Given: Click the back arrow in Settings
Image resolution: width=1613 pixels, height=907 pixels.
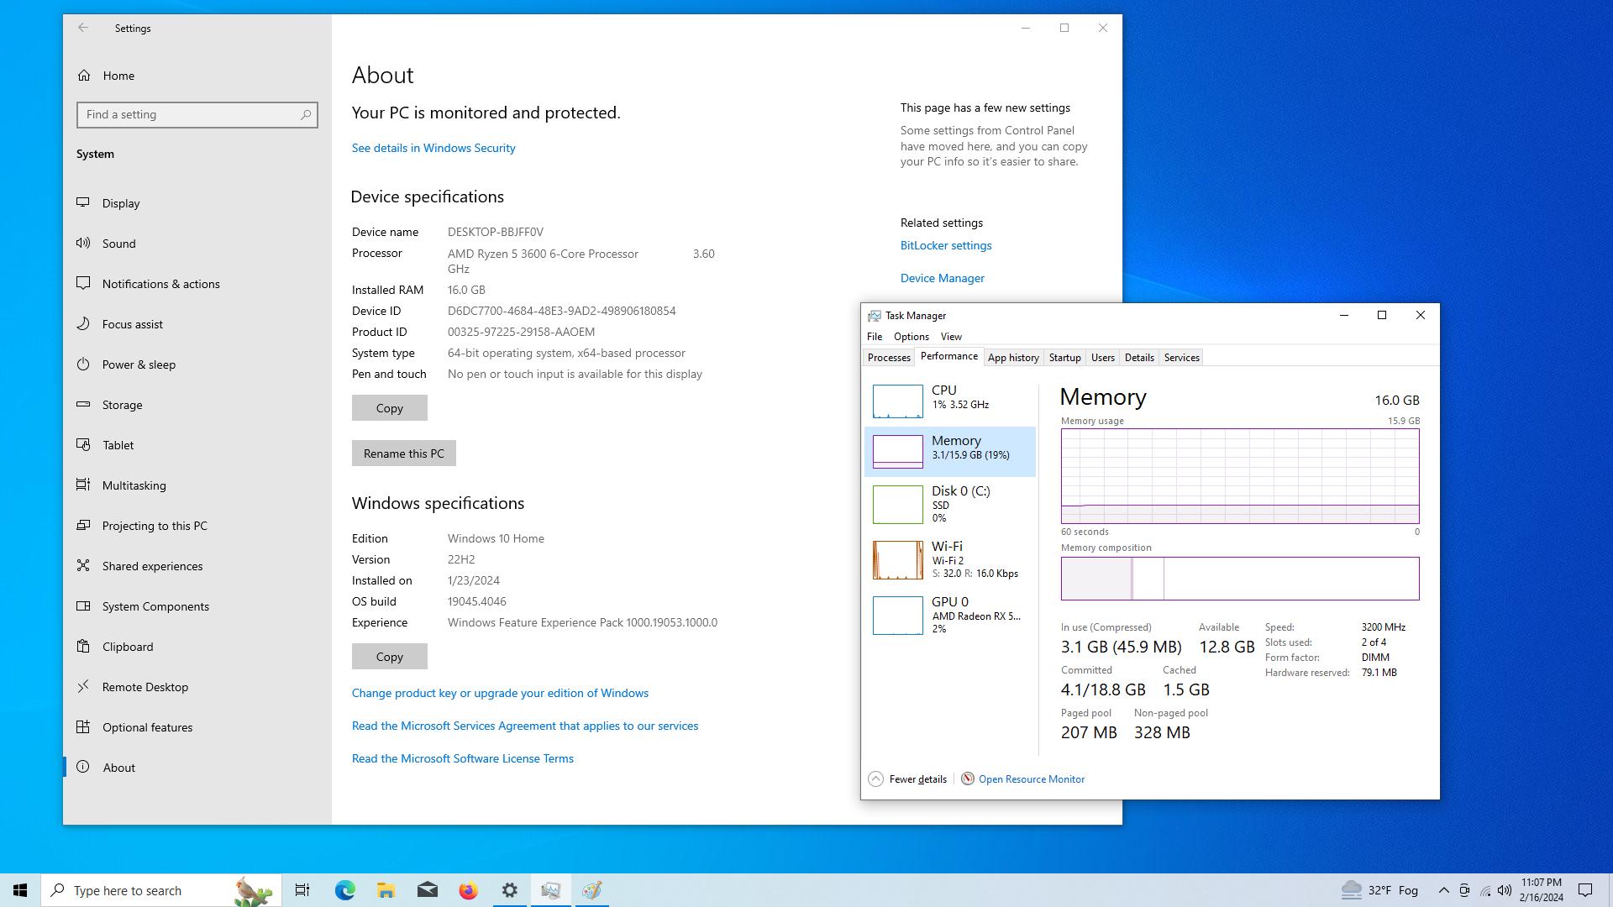Looking at the screenshot, I should pos(83,28).
